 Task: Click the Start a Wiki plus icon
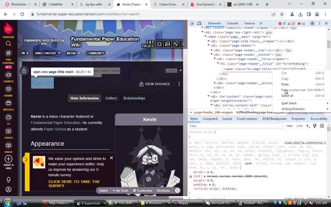click(9, 159)
